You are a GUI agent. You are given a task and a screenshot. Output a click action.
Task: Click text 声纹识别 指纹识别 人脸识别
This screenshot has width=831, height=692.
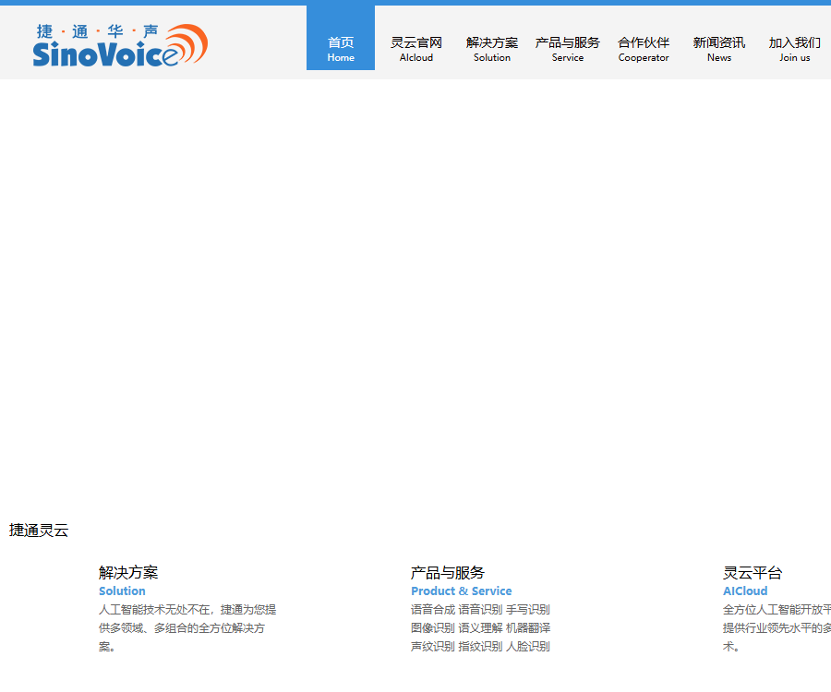point(480,647)
